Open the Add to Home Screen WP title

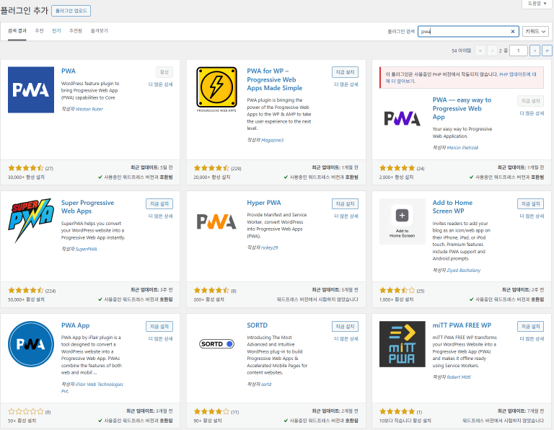452,206
